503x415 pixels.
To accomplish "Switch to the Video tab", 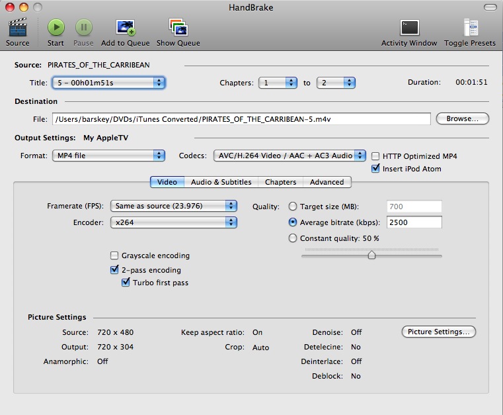I will coord(167,182).
